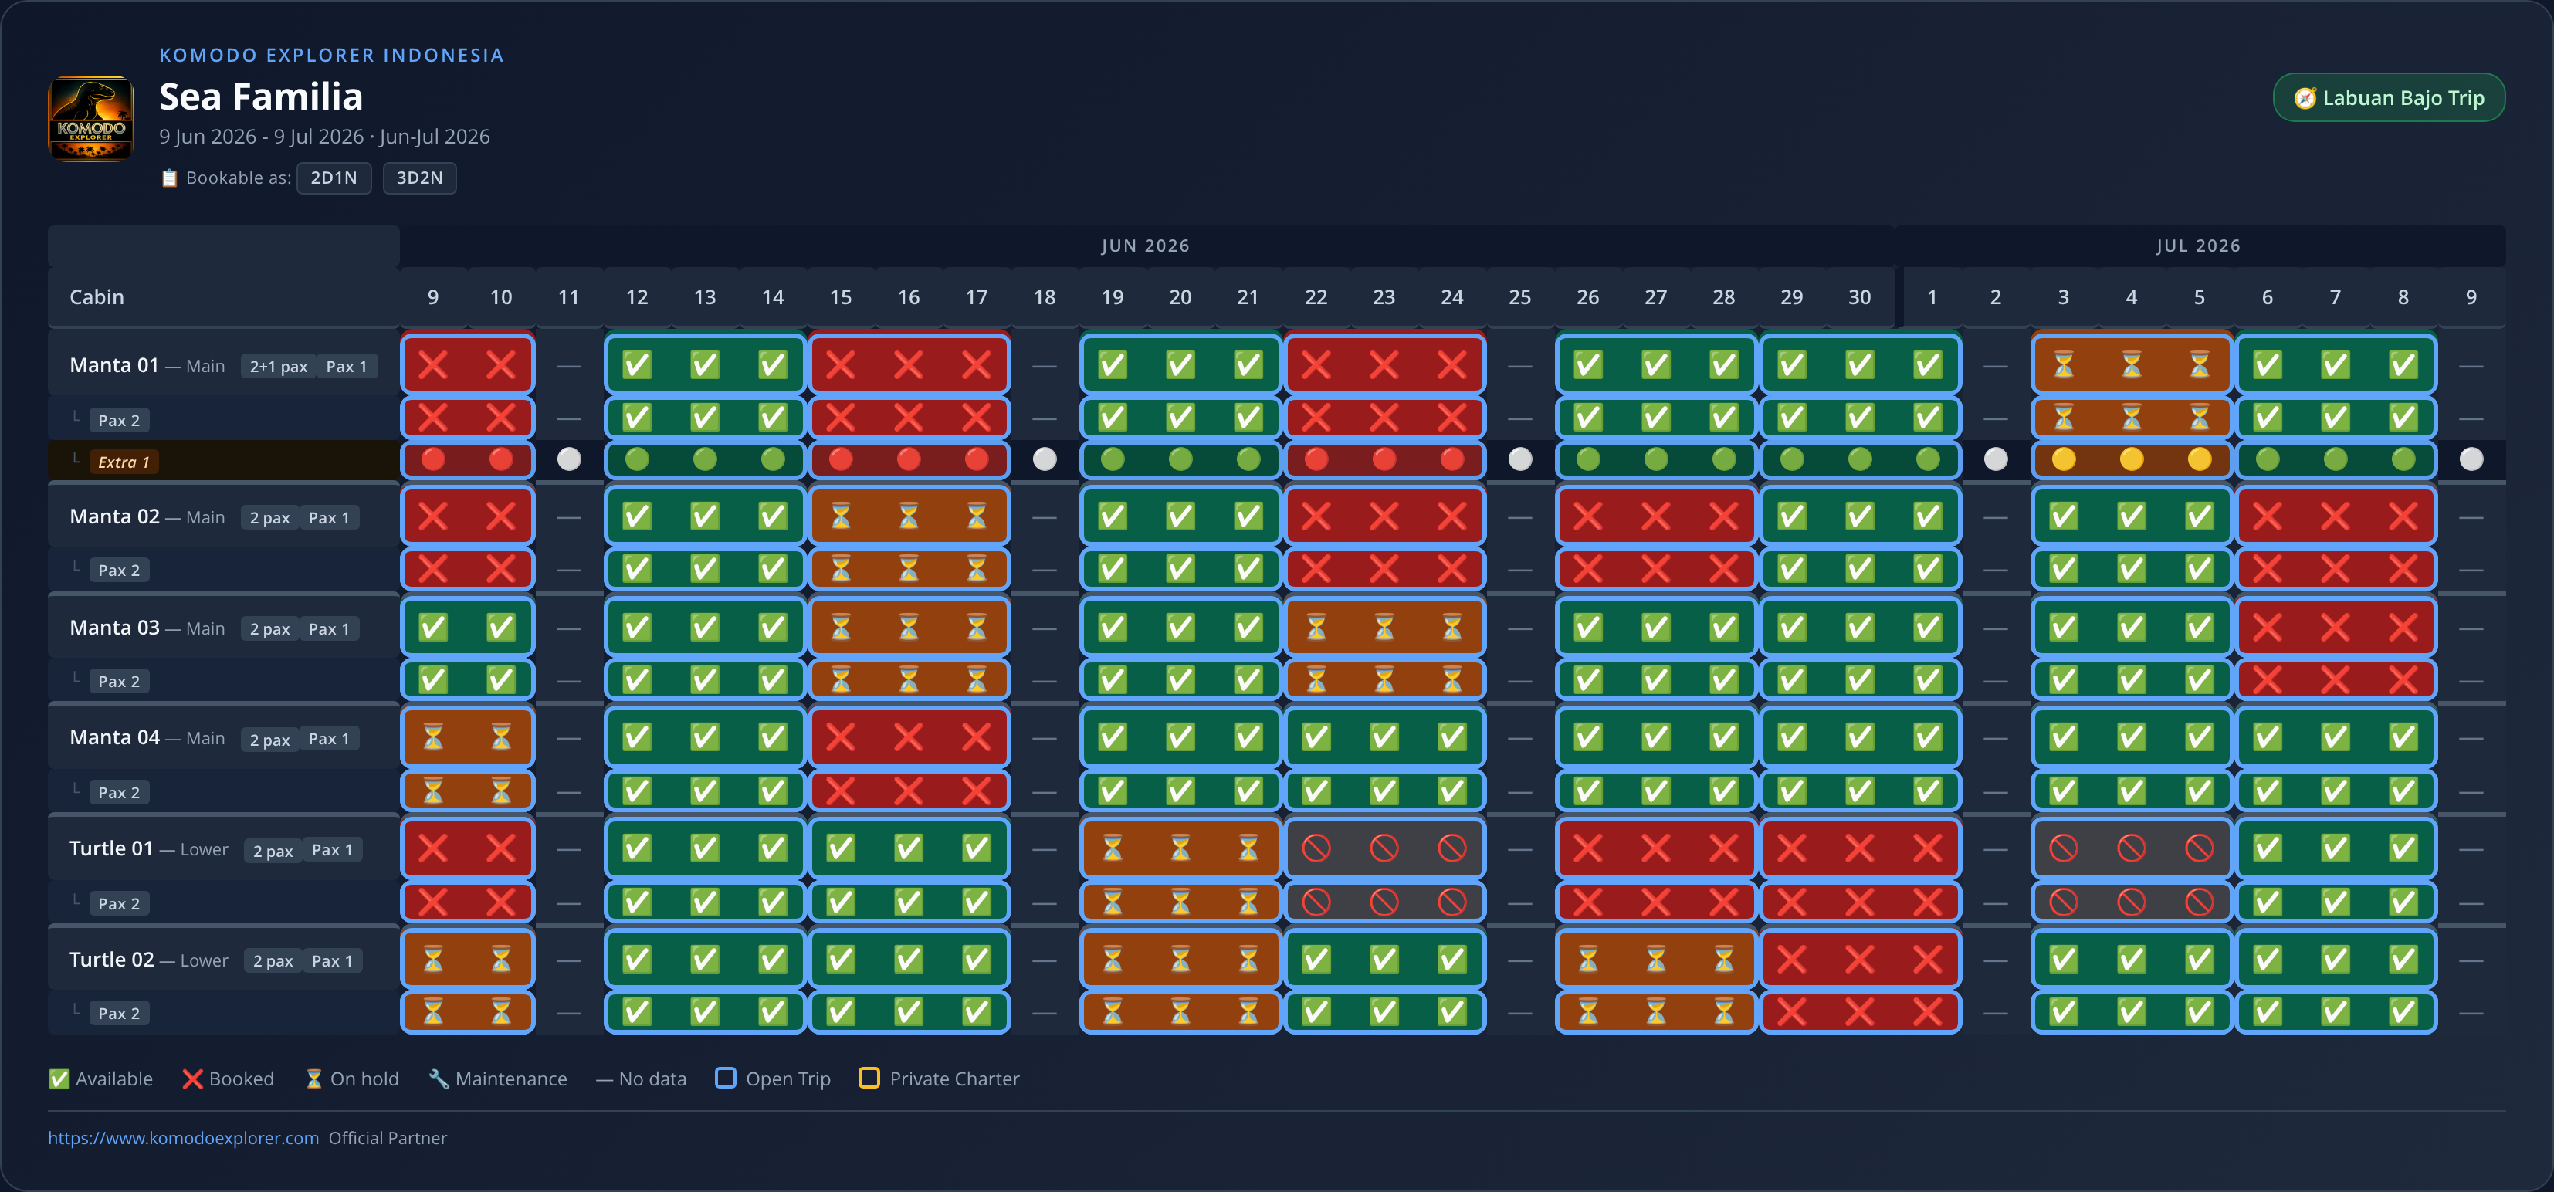Click the date 25 column header
The height and width of the screenshot is (1192, 2554).
tap(1519, 296)
